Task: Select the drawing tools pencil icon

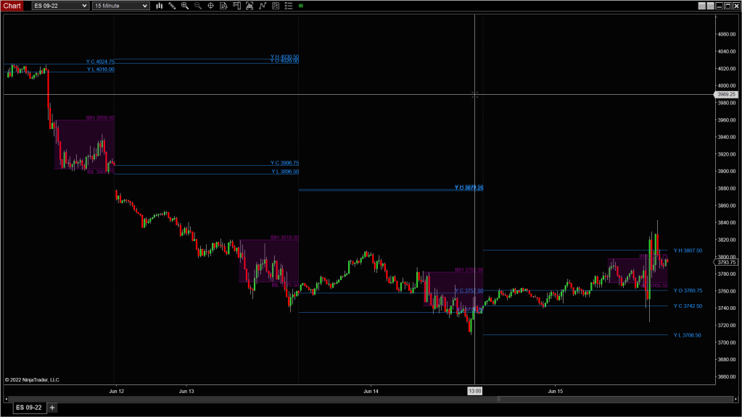Action: pos(172,6)
